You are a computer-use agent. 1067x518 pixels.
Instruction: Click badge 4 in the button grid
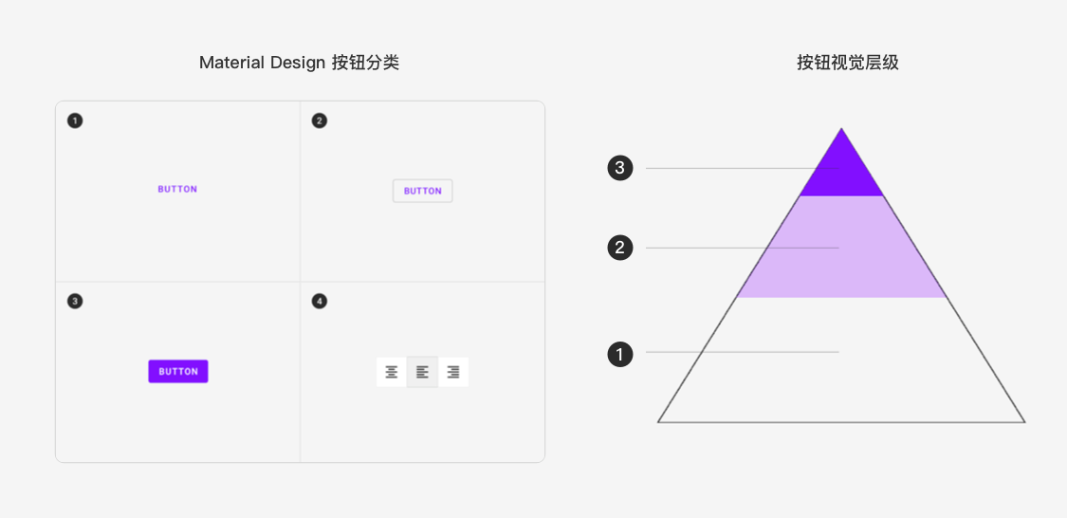pyautogui.click(x=319, y=301)
